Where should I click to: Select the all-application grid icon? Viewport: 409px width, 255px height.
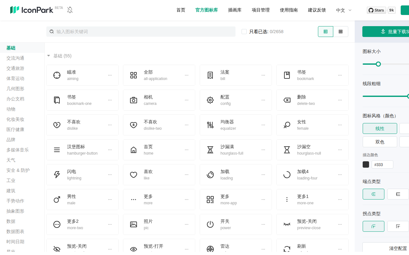tap(134, 75)
